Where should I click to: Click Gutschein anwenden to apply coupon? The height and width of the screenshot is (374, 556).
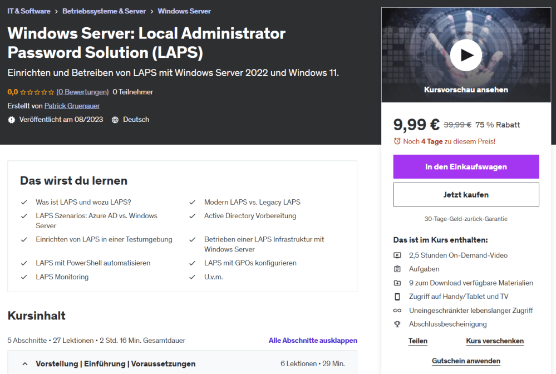coord(466,361)
